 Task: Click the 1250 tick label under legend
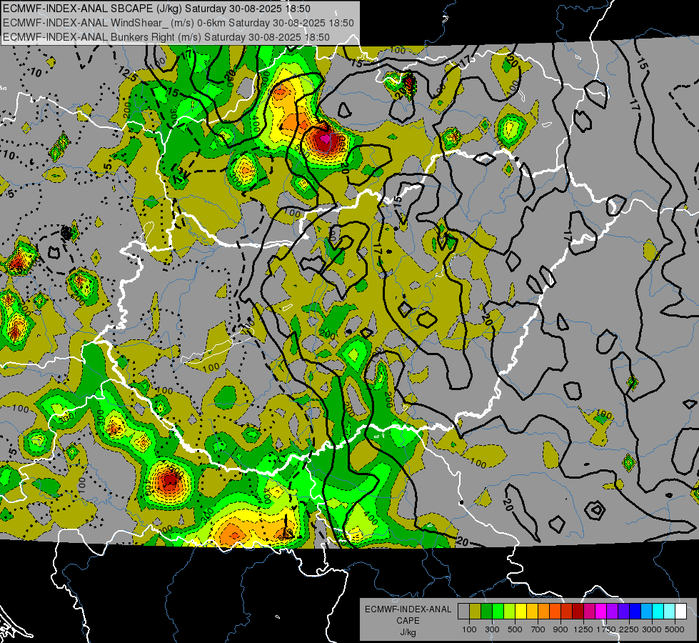pos(583,629)
